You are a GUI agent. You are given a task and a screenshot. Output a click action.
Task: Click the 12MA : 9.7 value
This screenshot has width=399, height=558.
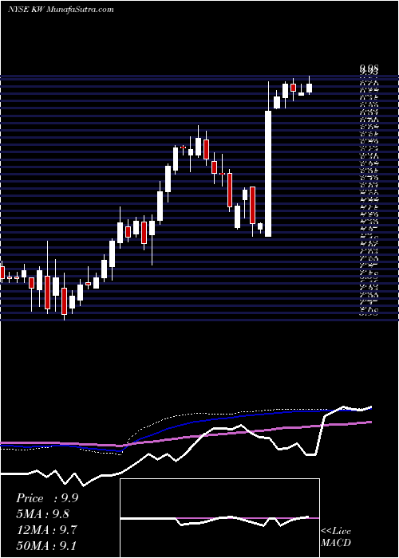pyautogui.click(x=45, y=530)
